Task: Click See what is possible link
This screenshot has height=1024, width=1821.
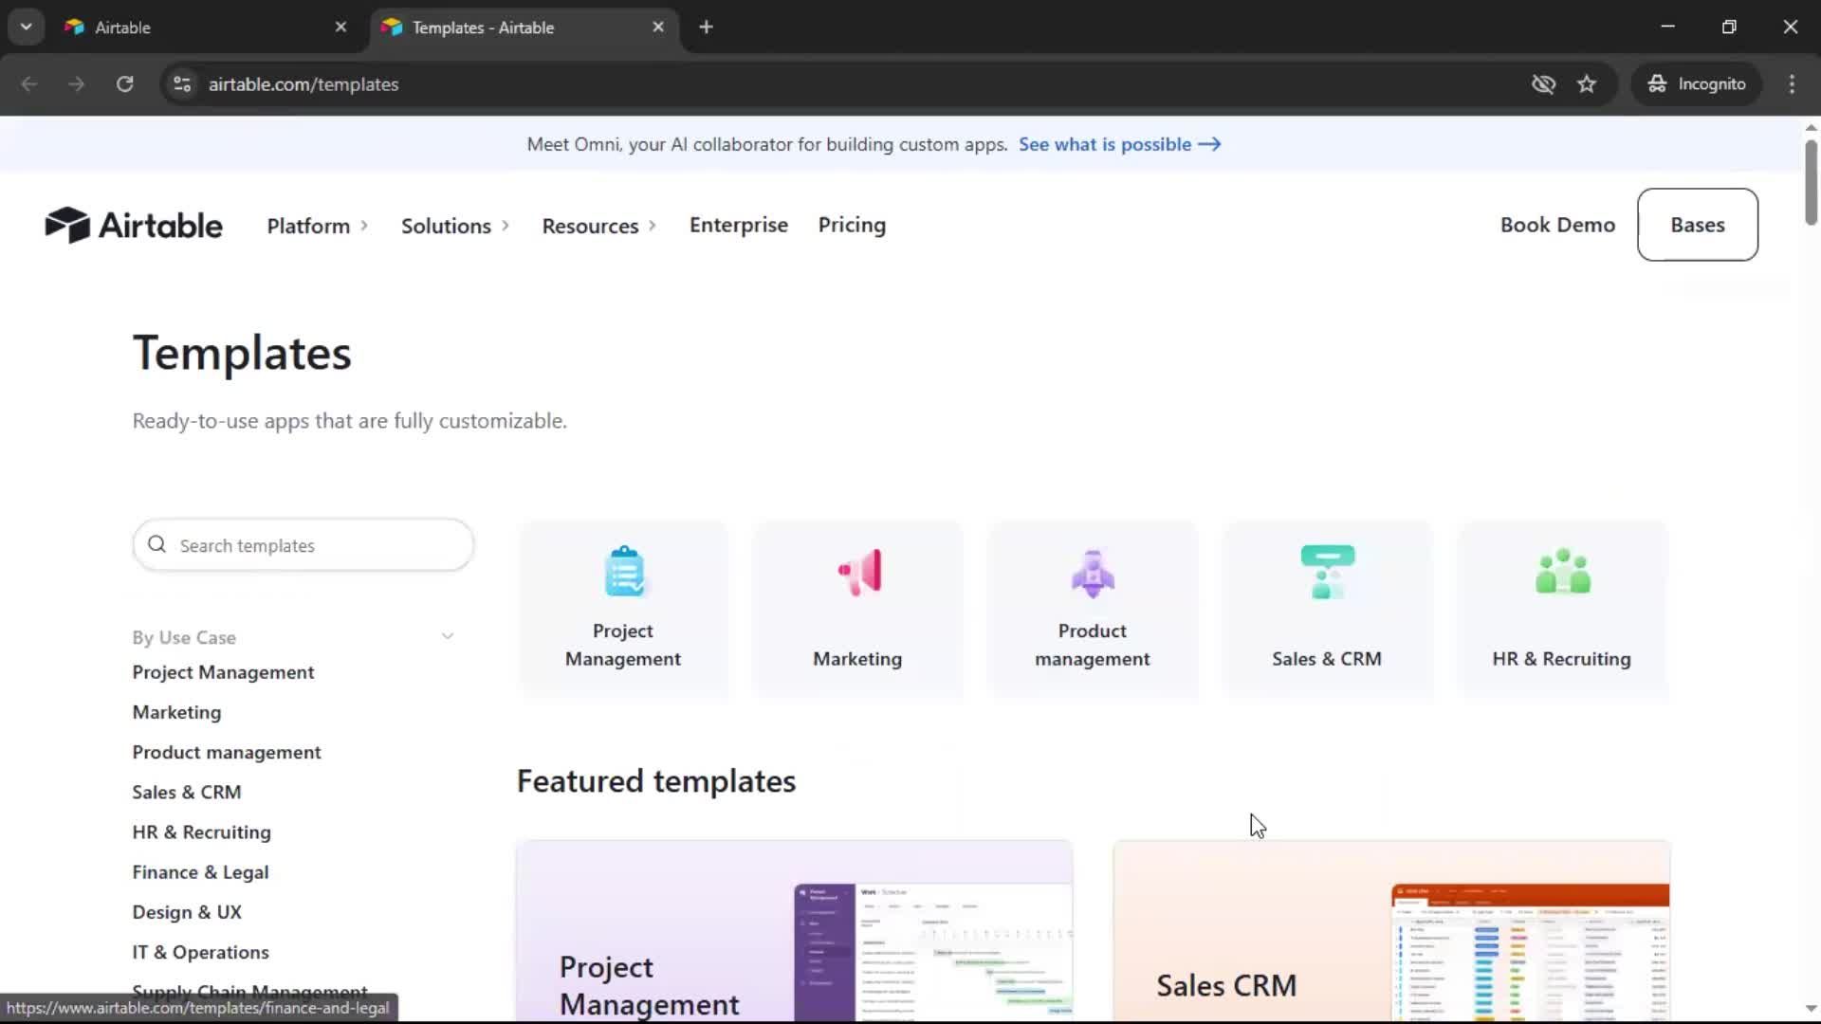Action: 1119,144
